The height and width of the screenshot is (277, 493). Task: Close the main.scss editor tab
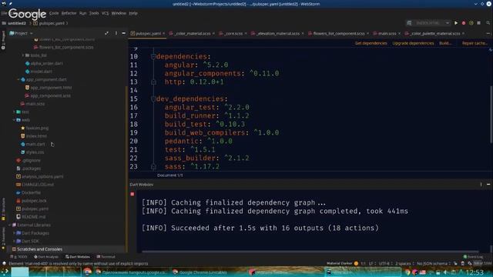(x=399, y=33)
